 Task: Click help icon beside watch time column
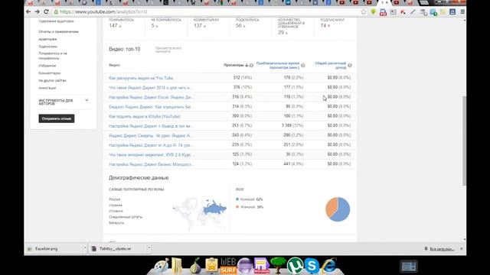(x=303, y=65)
